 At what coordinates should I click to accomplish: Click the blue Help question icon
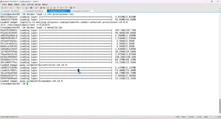(x=71, y=8)
